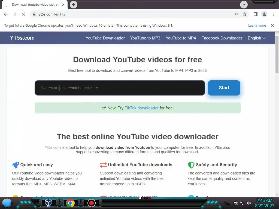The width and height of the screenshot is (279, 209).
Task: Click the scrollbar down arrow
Action: coord(277,195)
